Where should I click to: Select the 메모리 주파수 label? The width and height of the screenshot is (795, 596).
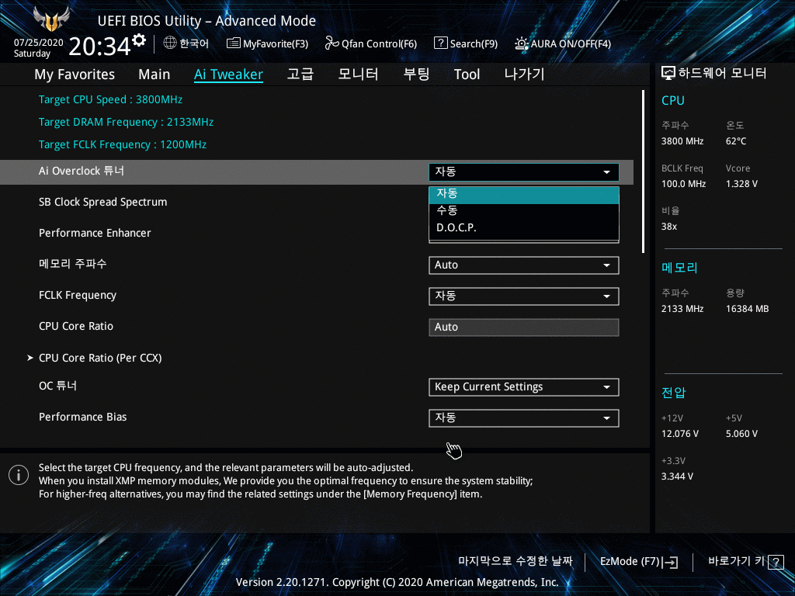click(72, 264)
